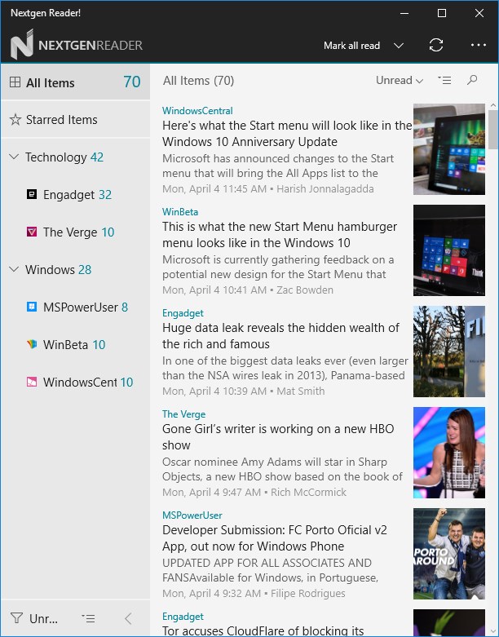Click the WinBeta article laptop thumbnail
Image resolution: width=499 pixels, height=637 pixels.
(x=449, y=250)
